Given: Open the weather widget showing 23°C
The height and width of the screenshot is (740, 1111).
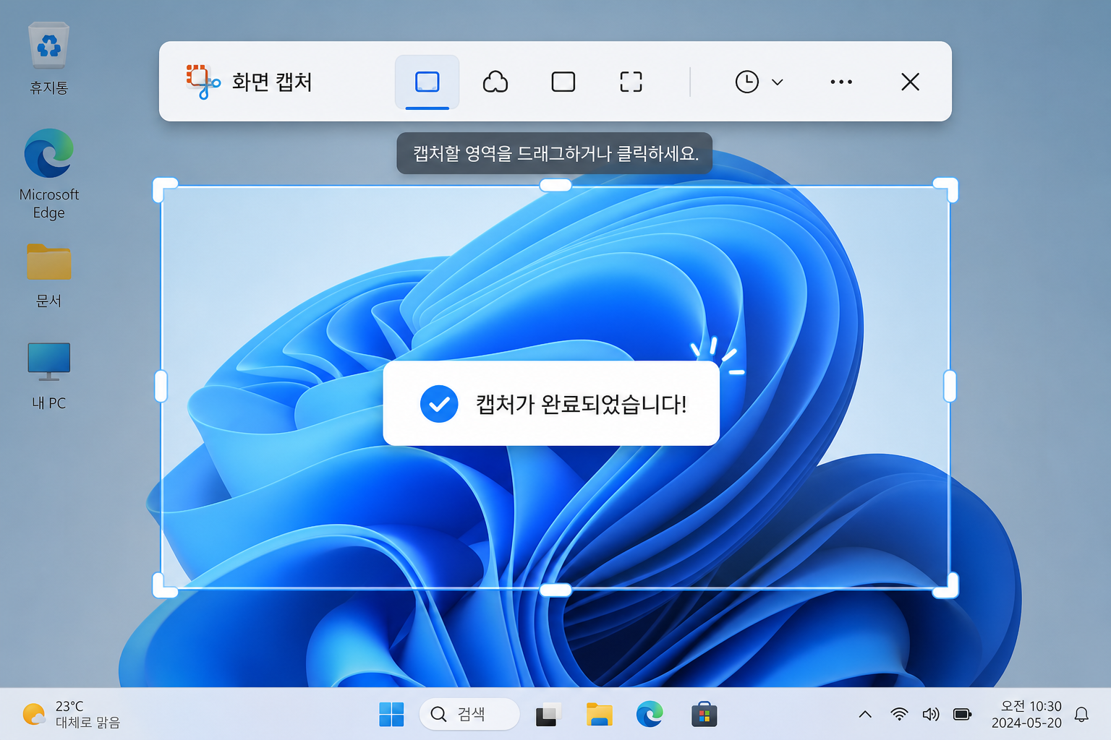Looking at the screenshot, I should [71, 714].
